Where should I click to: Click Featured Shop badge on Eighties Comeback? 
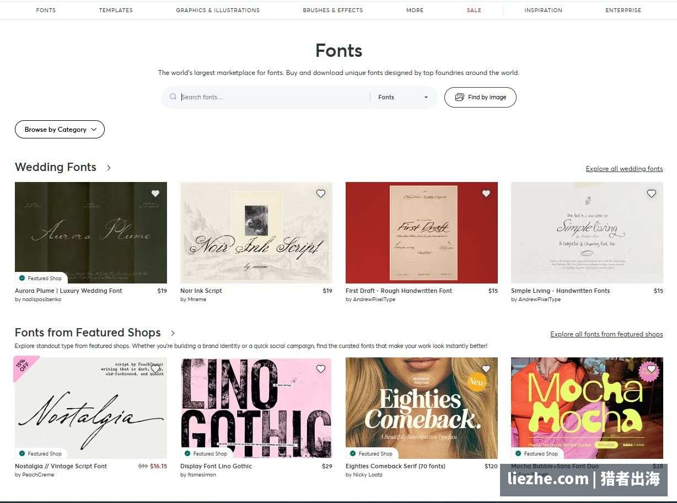372,453
